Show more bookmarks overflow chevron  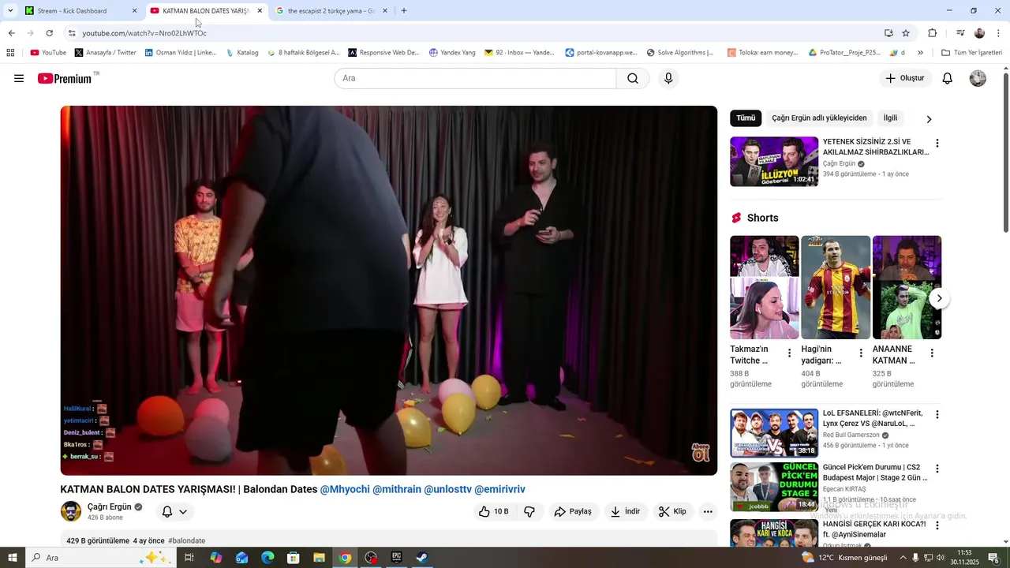[x=920, y=53]
